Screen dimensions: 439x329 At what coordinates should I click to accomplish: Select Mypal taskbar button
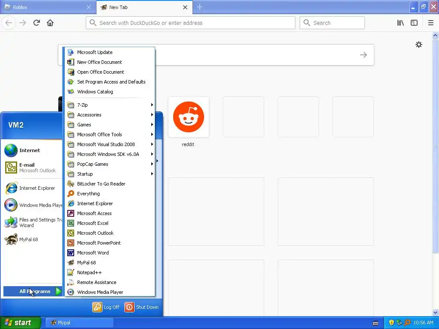79,323
